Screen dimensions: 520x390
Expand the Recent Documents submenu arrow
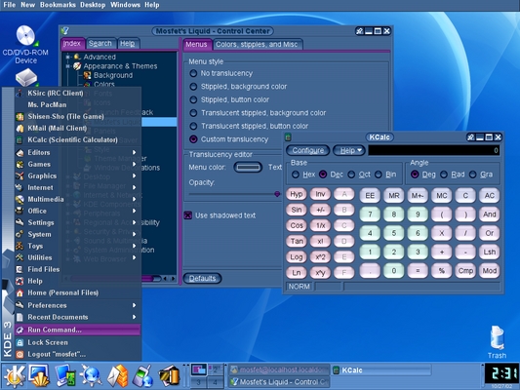(135, 317)
